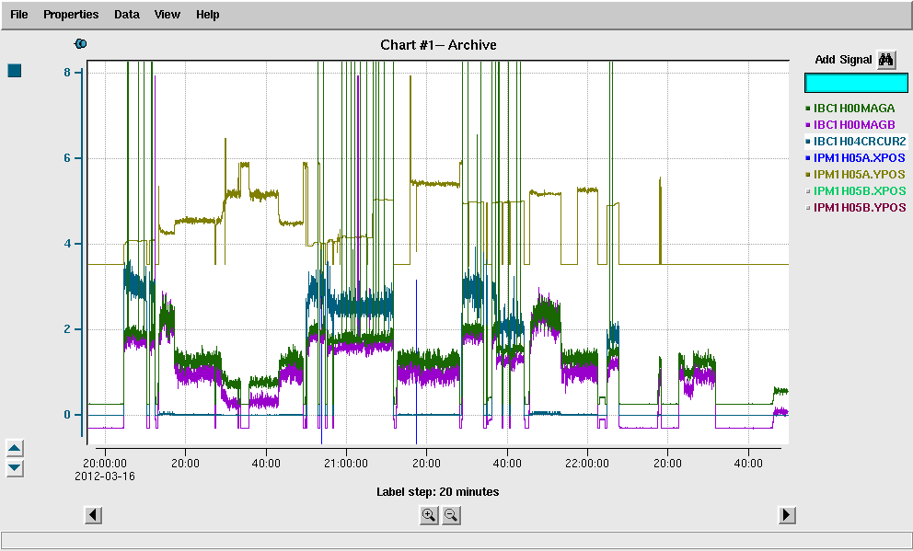
Task: Open the Properties menu
Action: (71, 15)
